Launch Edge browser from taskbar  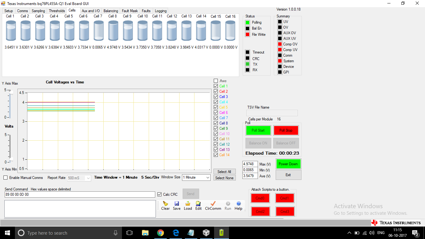click(176, 233)
